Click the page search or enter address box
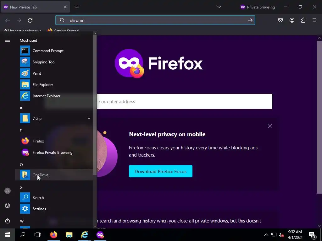 [184, 101]
